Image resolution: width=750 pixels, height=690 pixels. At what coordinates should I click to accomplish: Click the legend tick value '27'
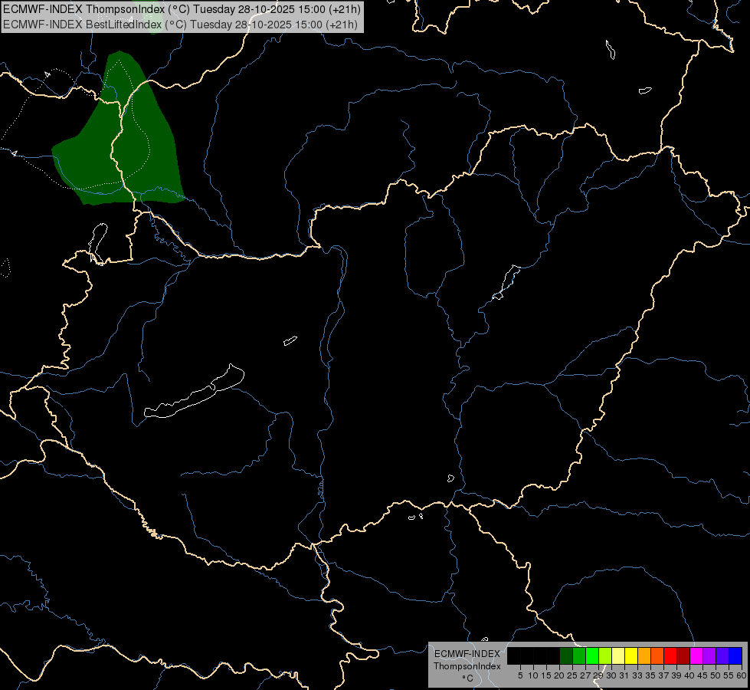[585, 675]
